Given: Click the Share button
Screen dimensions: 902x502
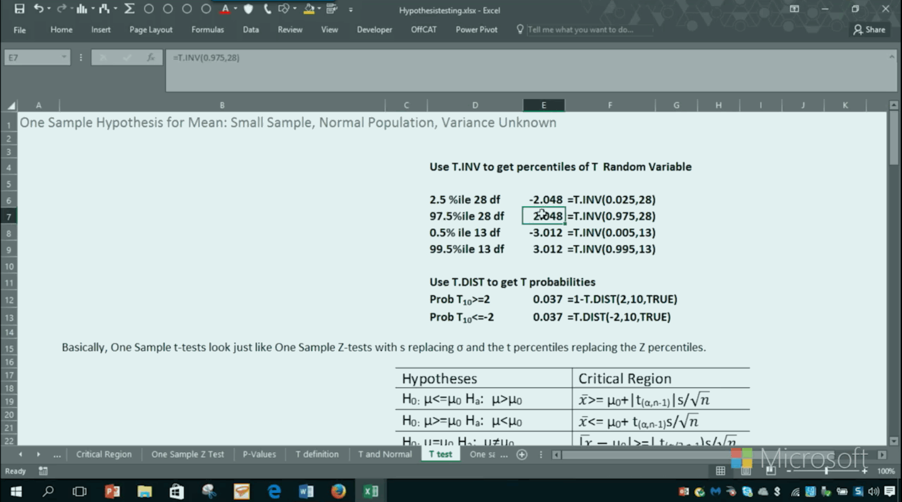Looking at the screenshot, I should [869, 29].
